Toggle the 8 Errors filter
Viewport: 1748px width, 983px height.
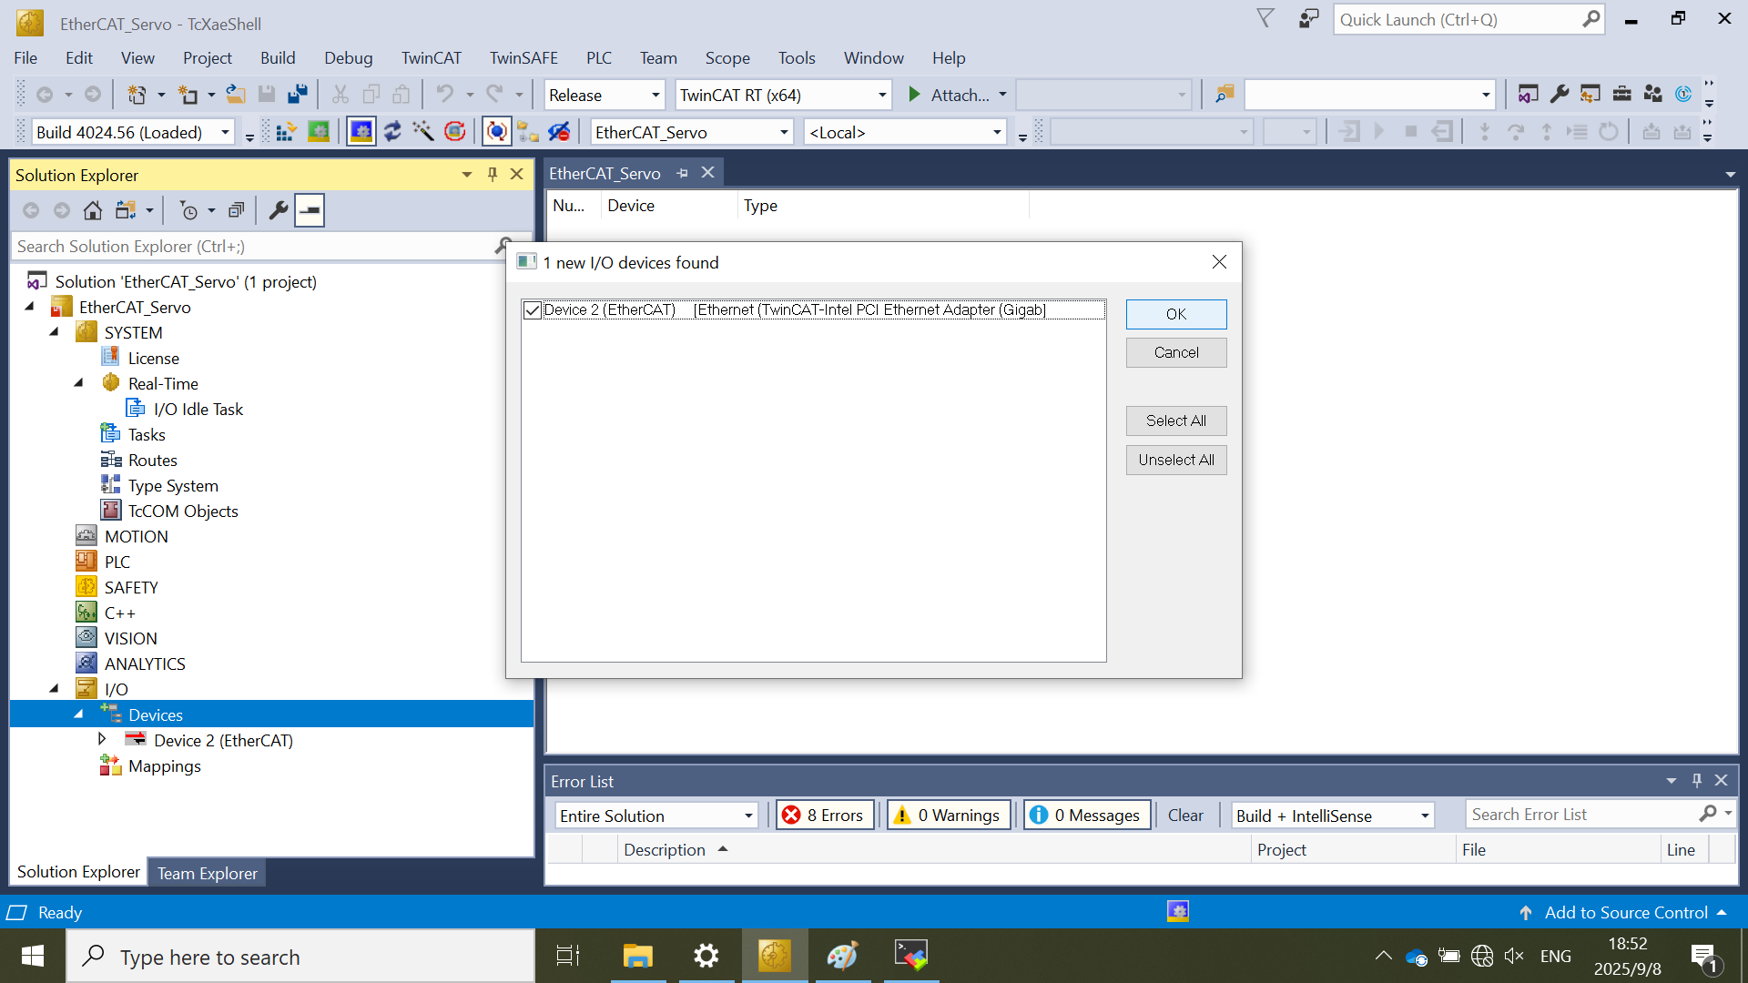point(825,816)
